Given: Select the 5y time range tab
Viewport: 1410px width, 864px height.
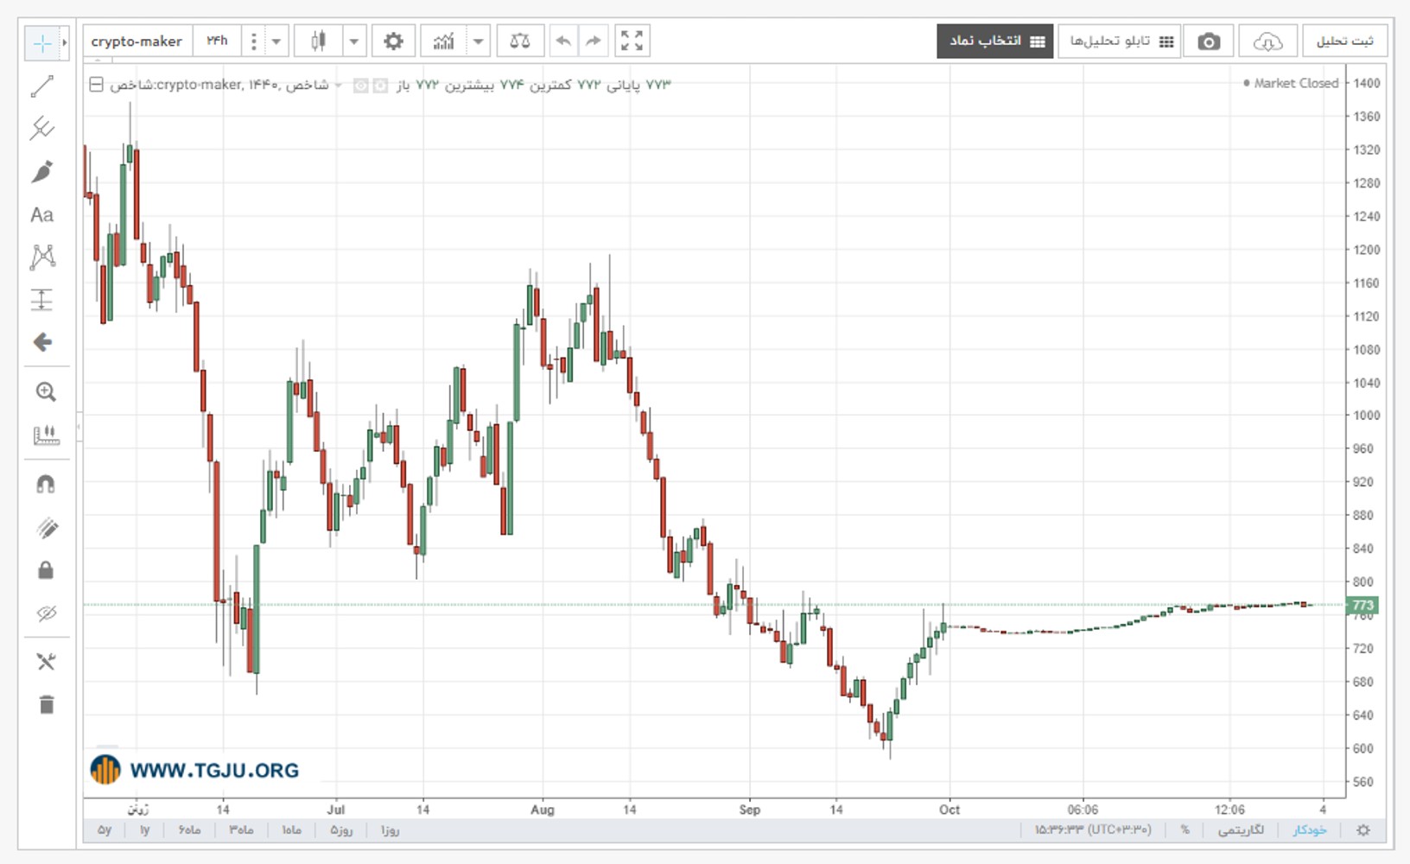Looking at the screenshot, I should (105, 829).
